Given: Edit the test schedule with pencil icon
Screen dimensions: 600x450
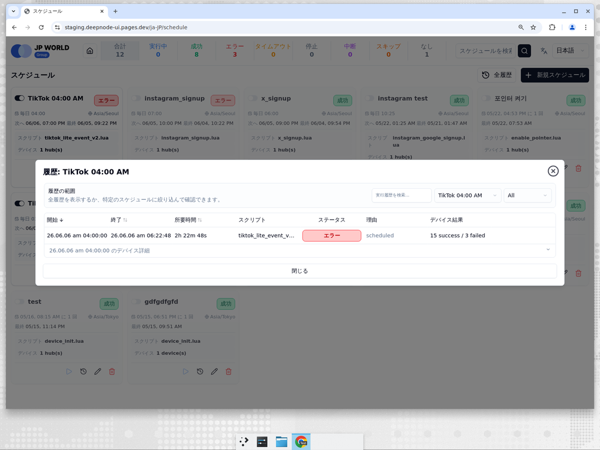Looking at the screenshot, I should pyautogui.click(x=98, y=371).
